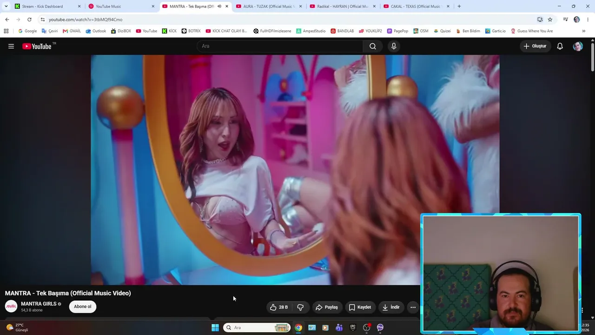Switch to the AURA - TUZAK tab
595x335 pixels.
pos(269,7)
